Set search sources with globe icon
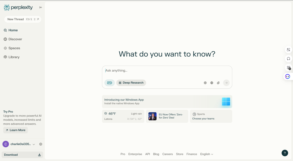 coord(212,83)
